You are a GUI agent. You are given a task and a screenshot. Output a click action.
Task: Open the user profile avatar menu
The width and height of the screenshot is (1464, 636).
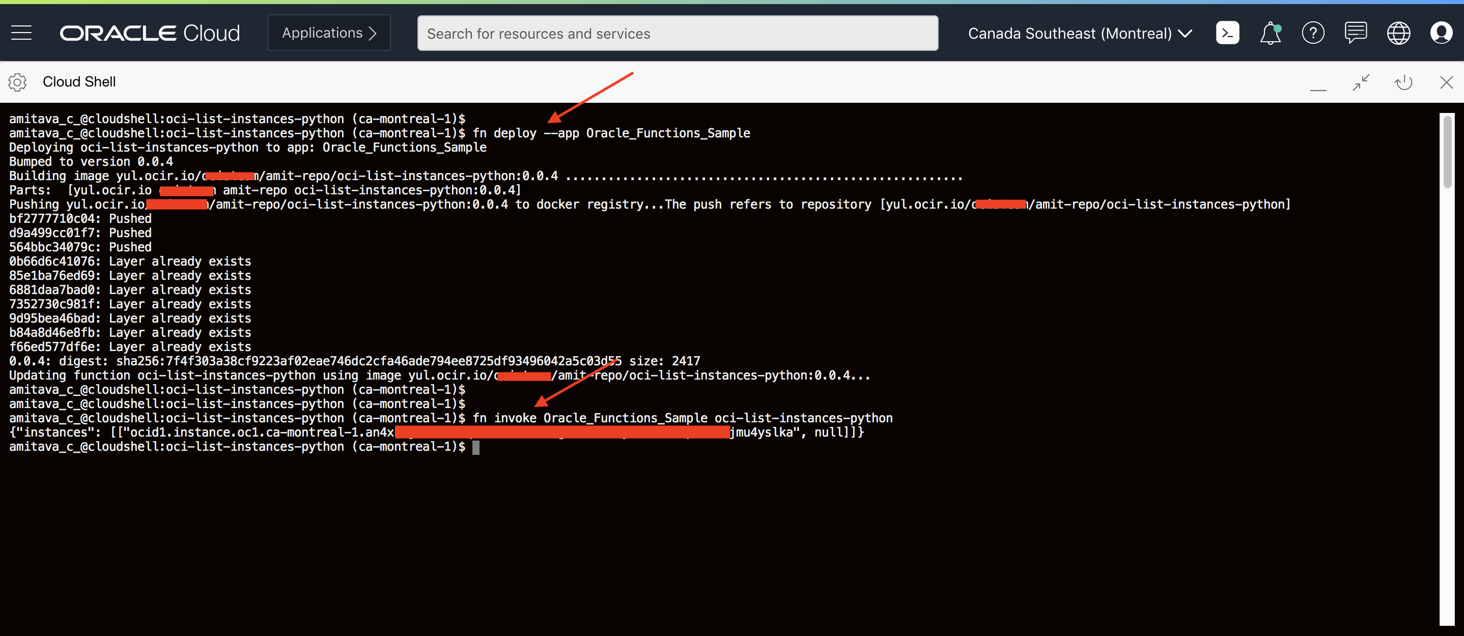pos(1441,33)
